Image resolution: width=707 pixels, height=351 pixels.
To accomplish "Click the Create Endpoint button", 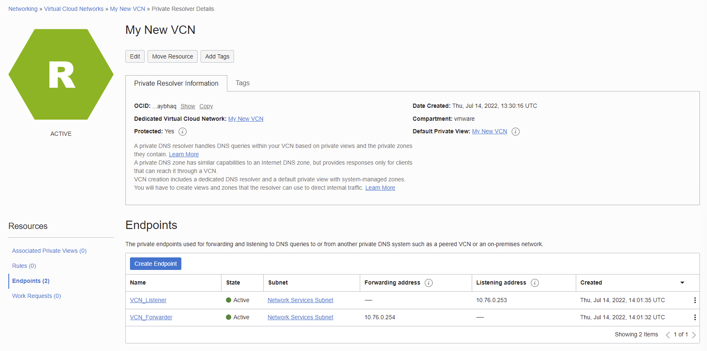I will (155, 264).
